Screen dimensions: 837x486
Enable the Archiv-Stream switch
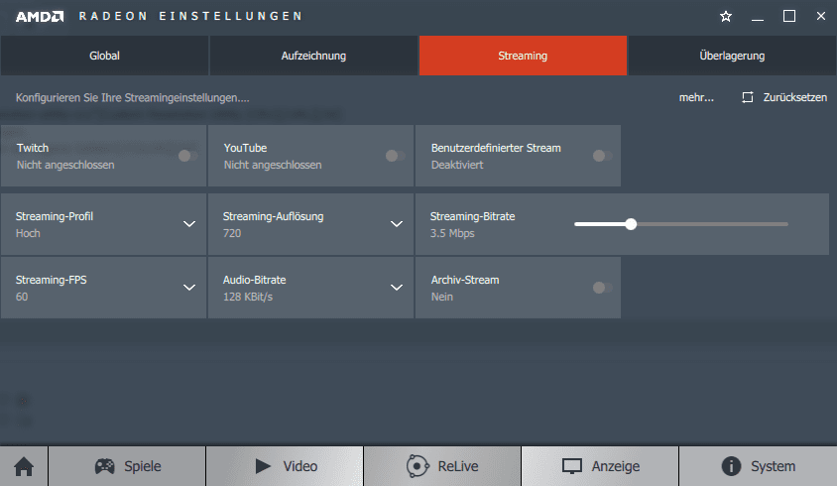tap(603, 288)
